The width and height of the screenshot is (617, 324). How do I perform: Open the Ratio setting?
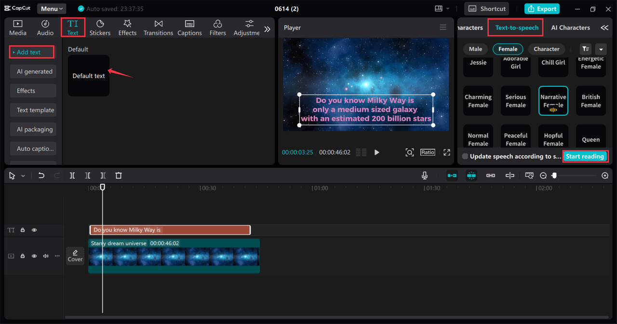(x=428, y=152)
